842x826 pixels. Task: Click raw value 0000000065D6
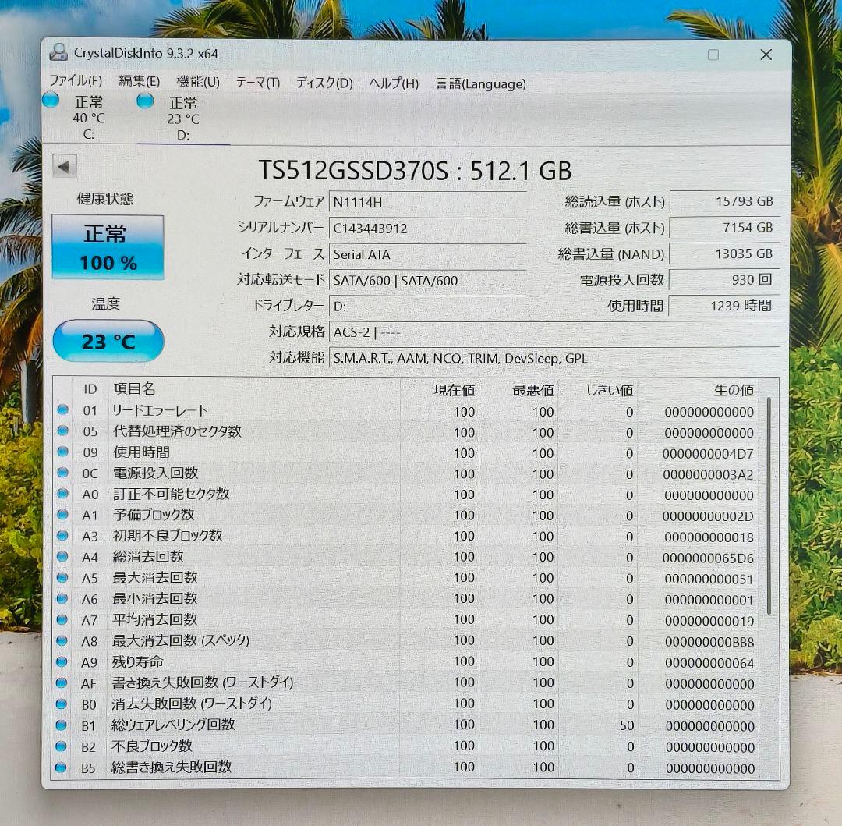click(x=708, y=558)
